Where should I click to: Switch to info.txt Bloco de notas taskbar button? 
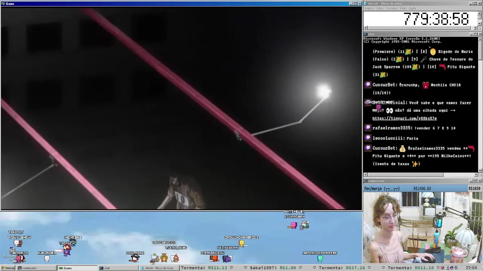(x=158, y=268)
